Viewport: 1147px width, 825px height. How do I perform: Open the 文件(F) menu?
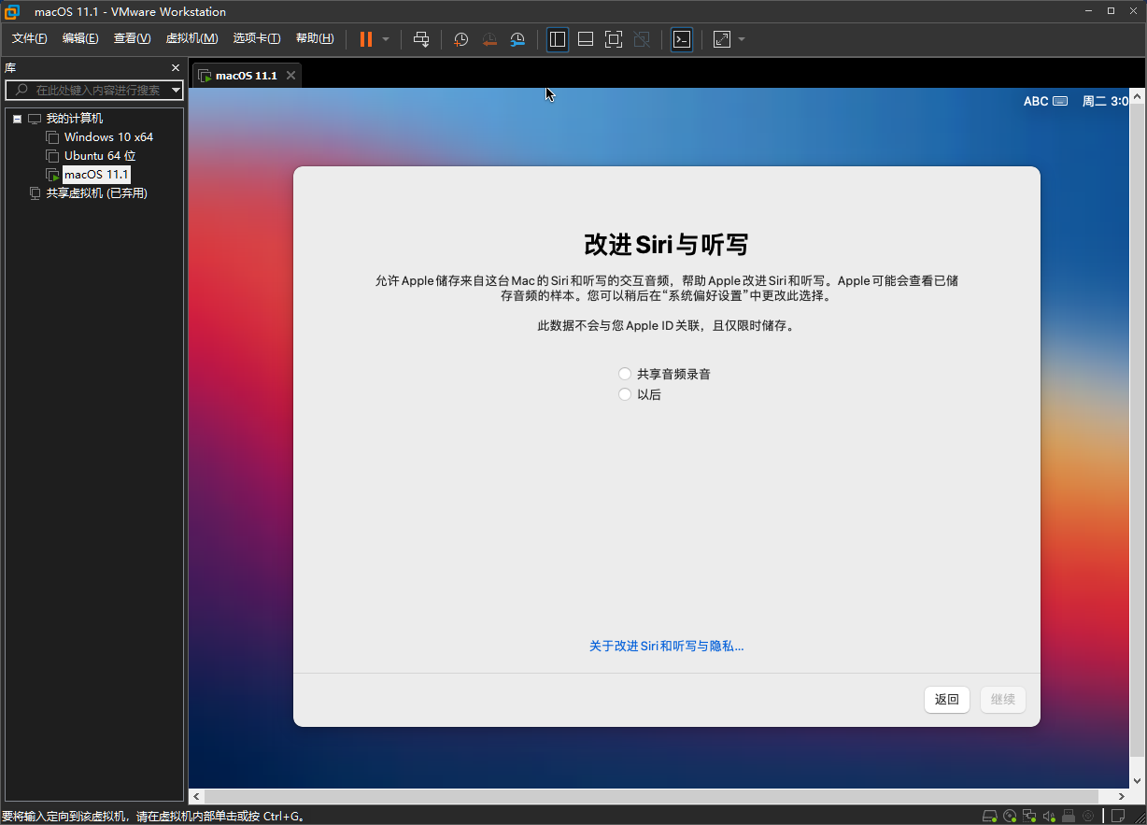tap(29, 38)
